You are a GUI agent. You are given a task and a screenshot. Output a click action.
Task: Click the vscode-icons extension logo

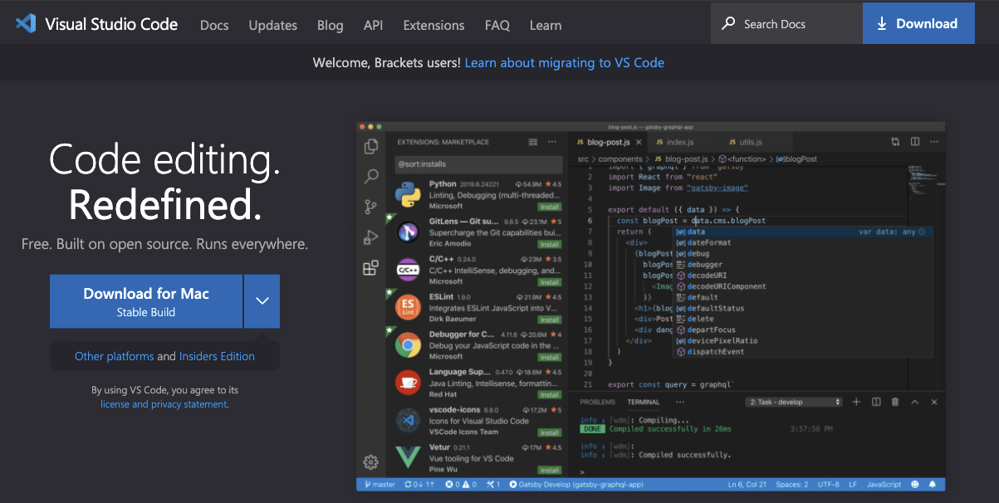pyautogui.click(x=408, y=420)
